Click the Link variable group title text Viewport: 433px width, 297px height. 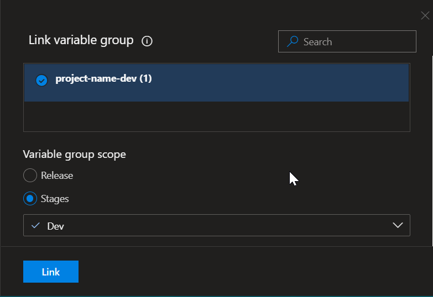click(81, 40)
